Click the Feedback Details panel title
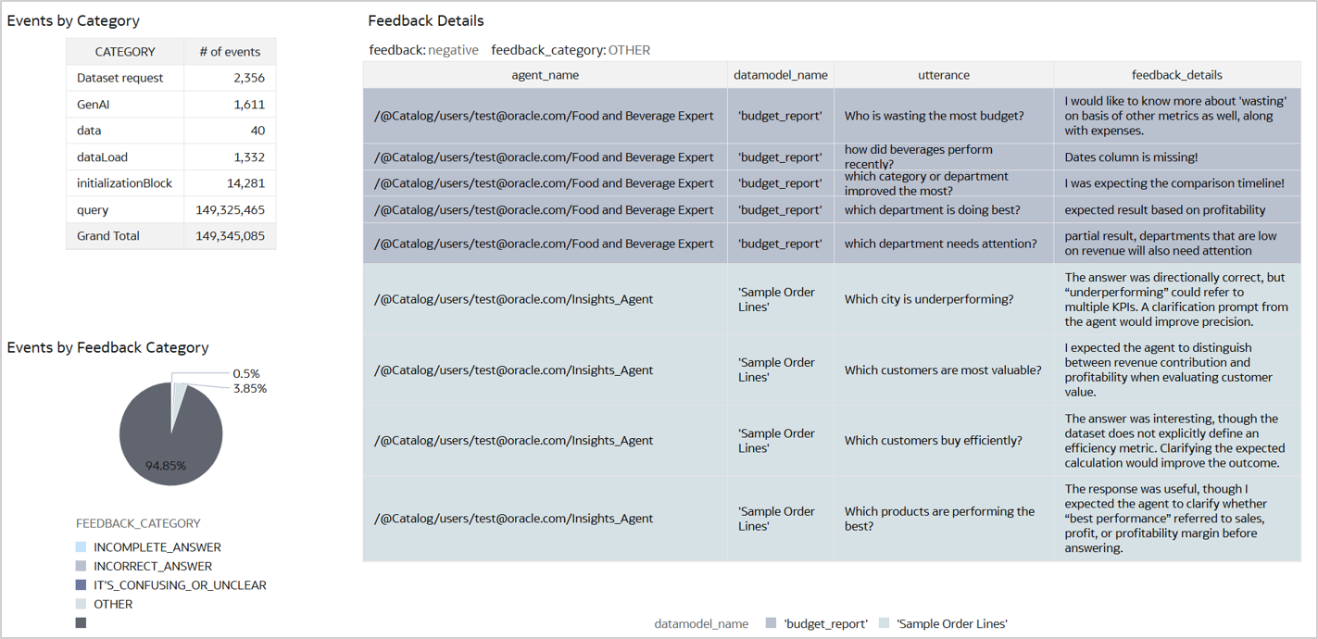The width and height of the screenshot is (1318, 639). pos(426,20)
